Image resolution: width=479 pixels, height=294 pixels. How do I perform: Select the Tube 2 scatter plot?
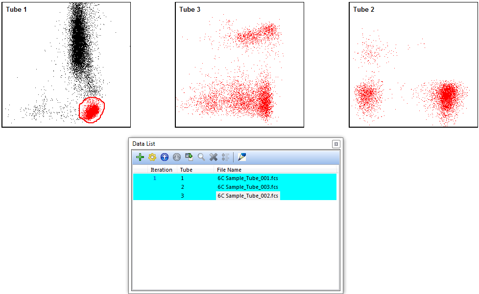413,68
